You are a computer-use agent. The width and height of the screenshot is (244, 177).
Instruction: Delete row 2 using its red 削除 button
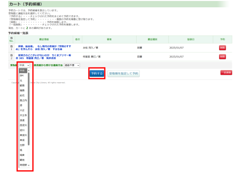(223, 56)
